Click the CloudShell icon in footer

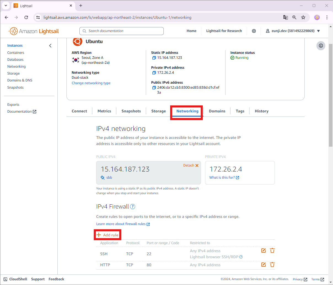tap(6, 279)
